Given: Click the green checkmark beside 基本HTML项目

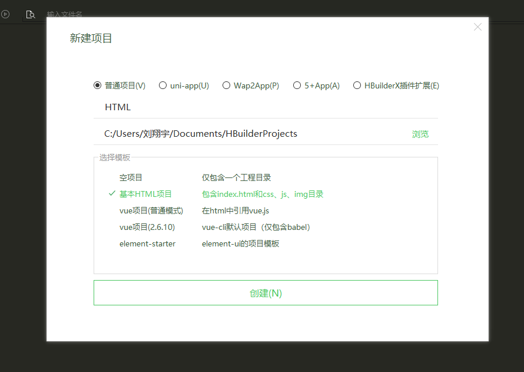Looking at the screenshot, I should click(112, 193).
